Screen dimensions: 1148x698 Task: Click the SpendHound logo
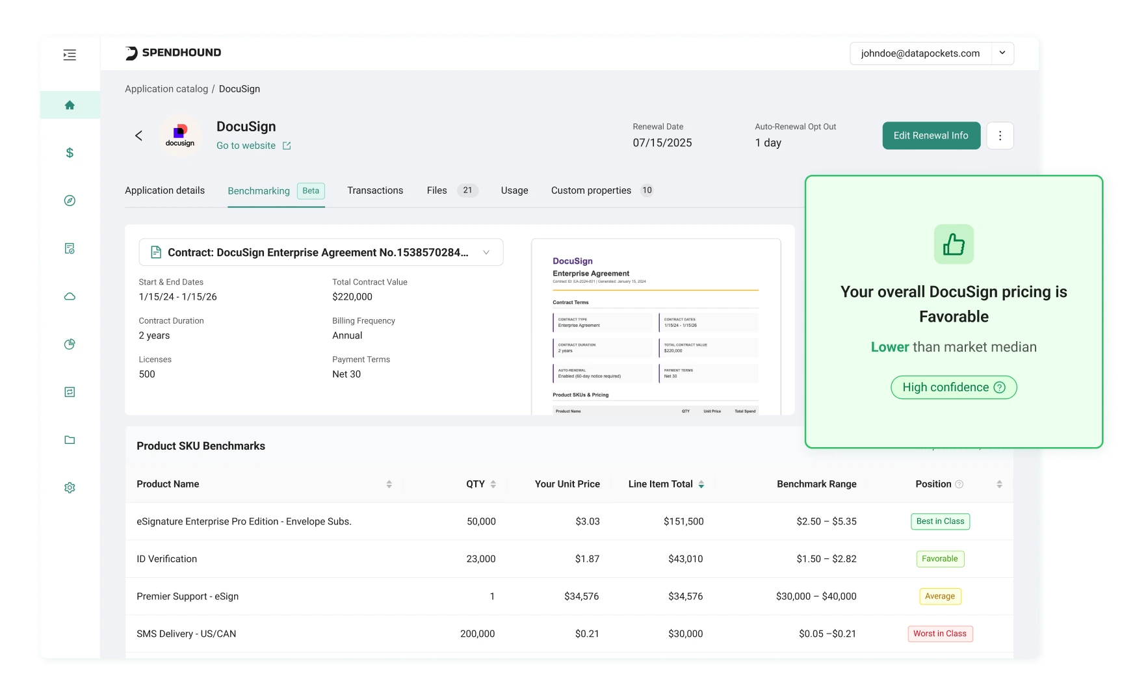click(x=173, y=53)
